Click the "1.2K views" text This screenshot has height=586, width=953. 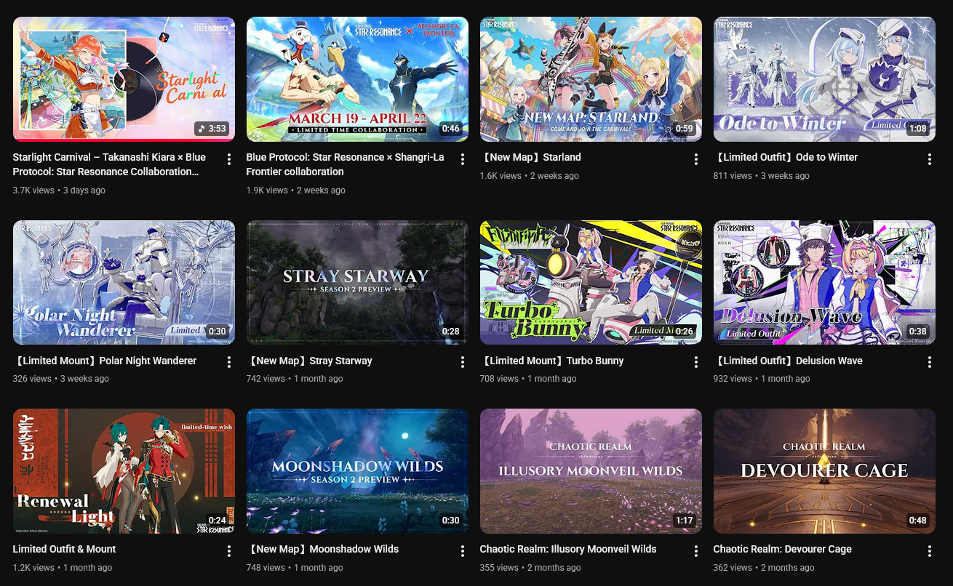[x=33, y=568]
